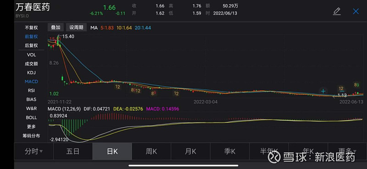The height and width of the screenshot is (169, 367).
Task: Click the DEA: -0.02576 value
Action: pos(128,109)
